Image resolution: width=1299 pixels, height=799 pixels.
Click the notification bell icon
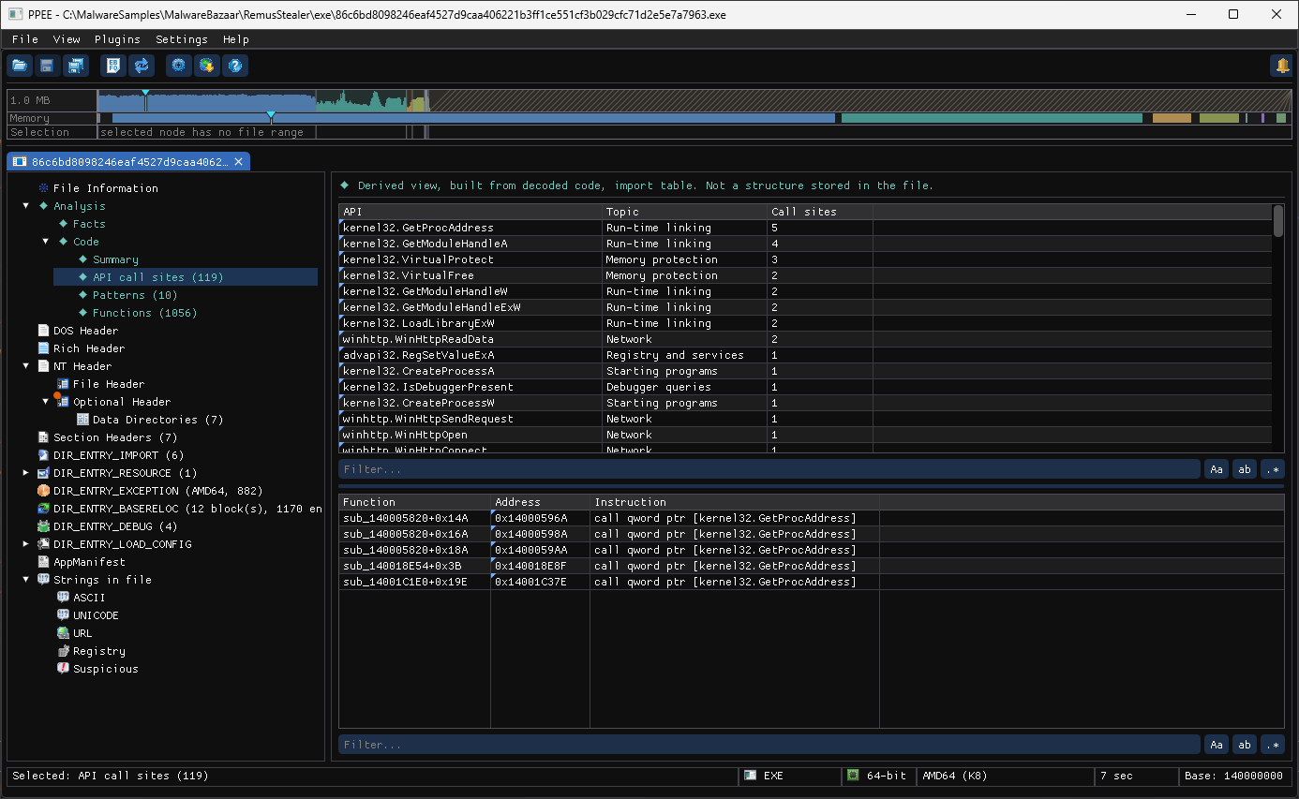(x=1281, y=66)
